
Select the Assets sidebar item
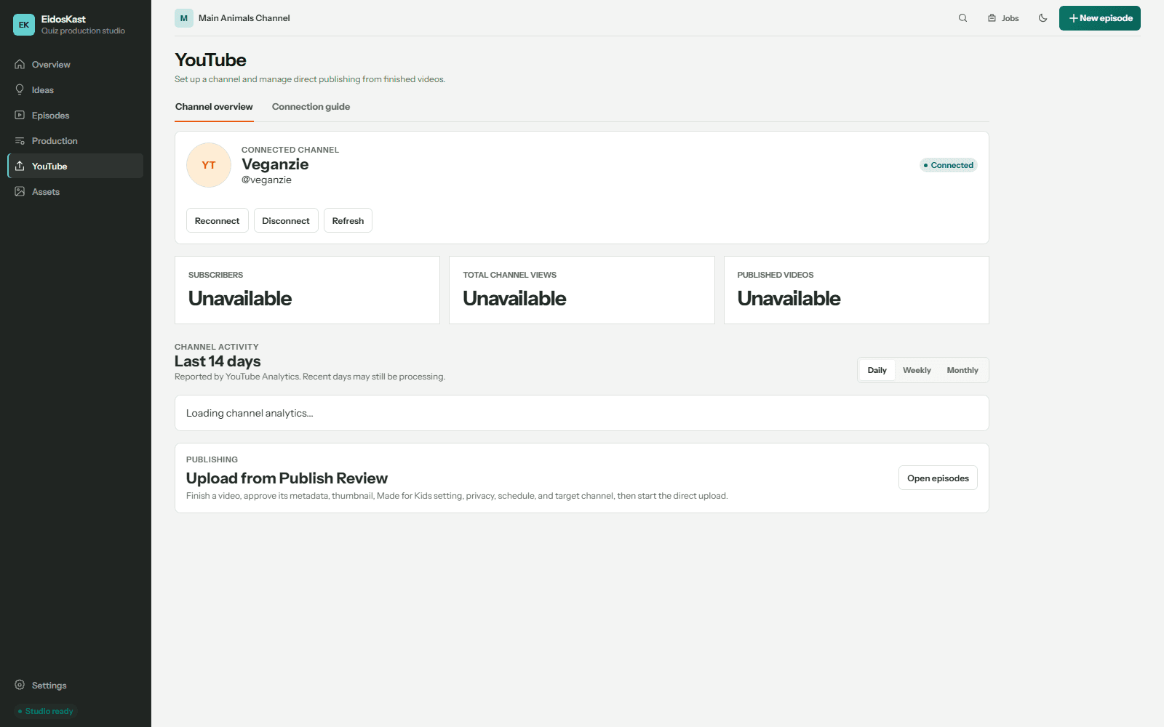pyautogui.click(x=76, y=192)
